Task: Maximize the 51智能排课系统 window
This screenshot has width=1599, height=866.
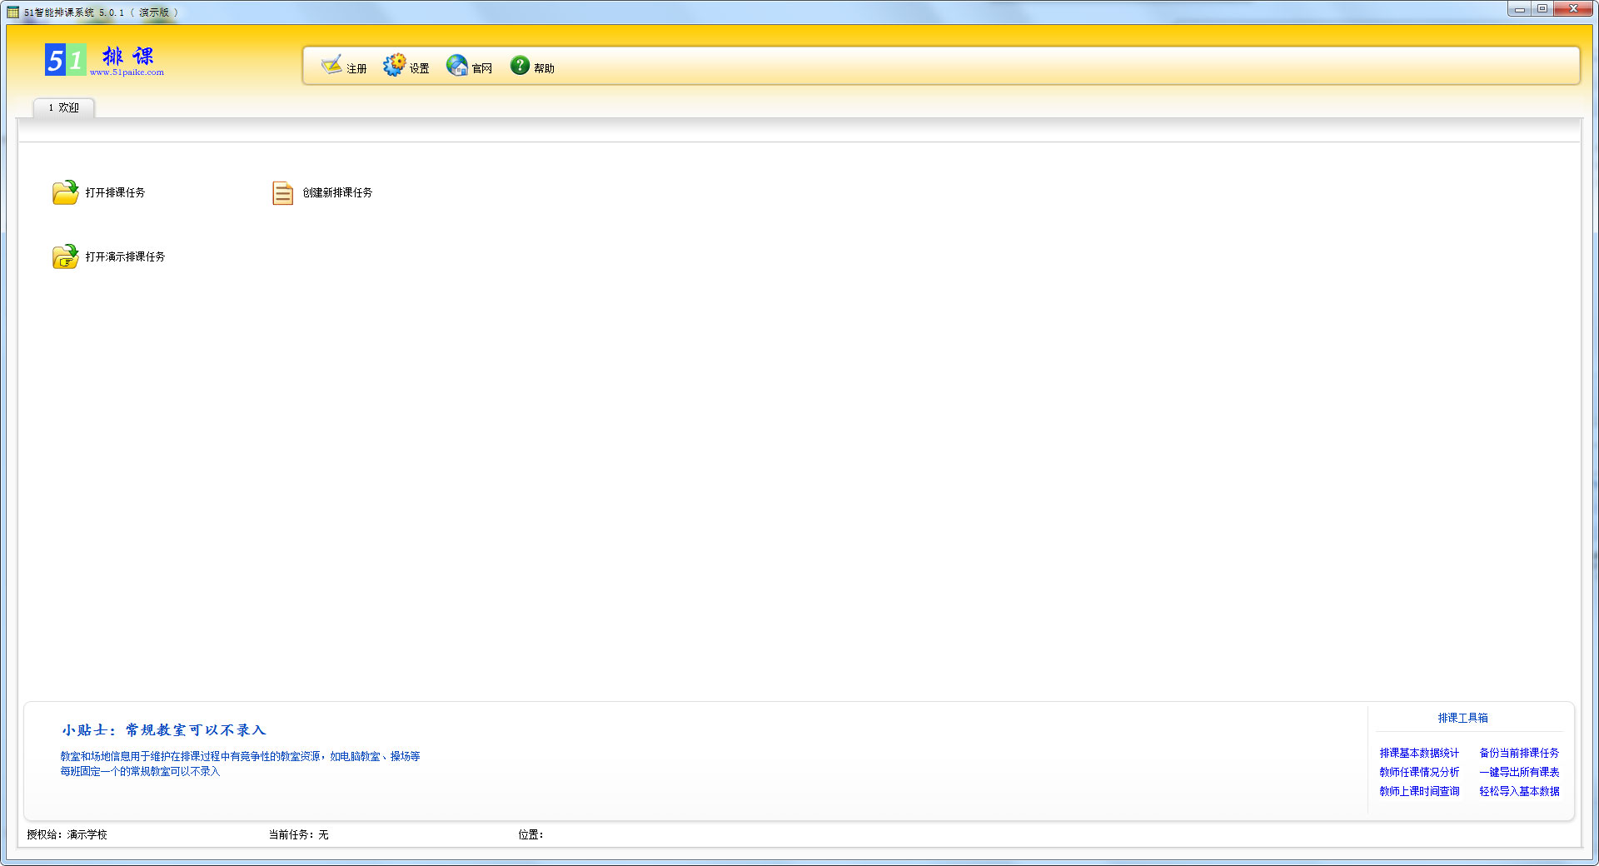Action: [x=1542, y=9]
